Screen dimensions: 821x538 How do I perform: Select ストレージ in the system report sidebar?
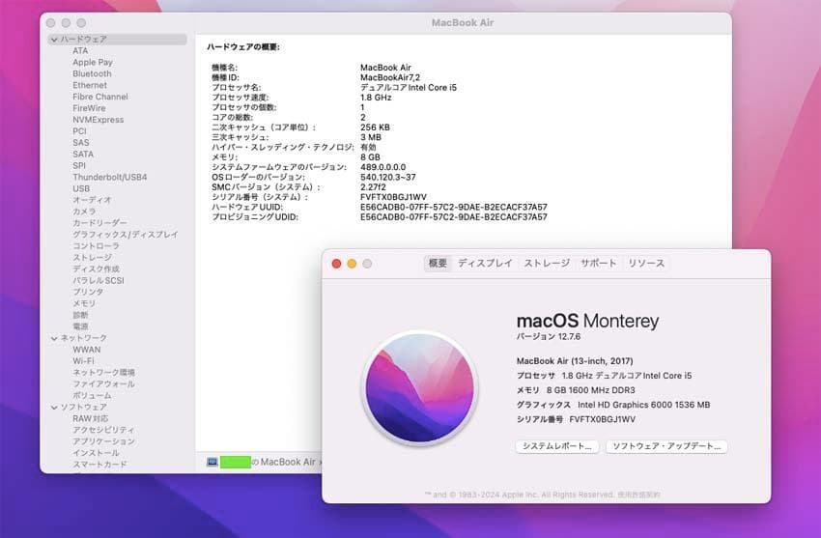pyautogui.click(x=92, y=258)
